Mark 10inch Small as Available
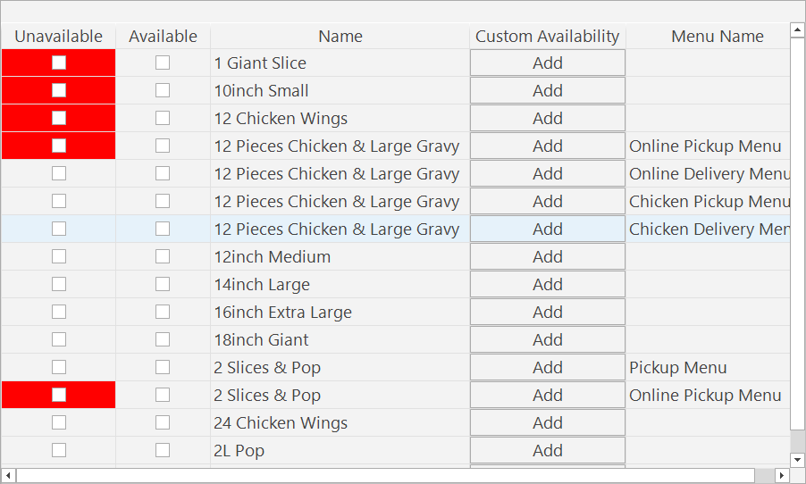The width and height of the screenshot is (806, 484). [163, 90]
